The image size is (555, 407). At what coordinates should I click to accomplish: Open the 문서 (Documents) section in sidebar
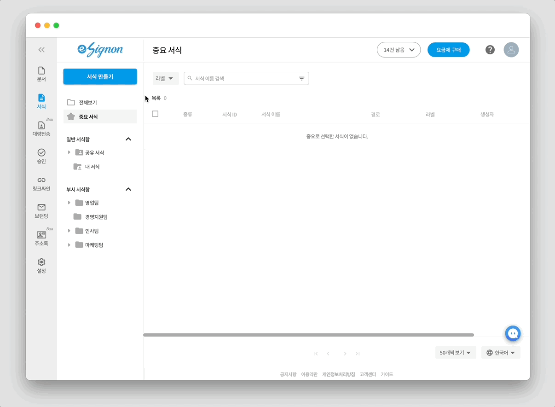point(41,74)
